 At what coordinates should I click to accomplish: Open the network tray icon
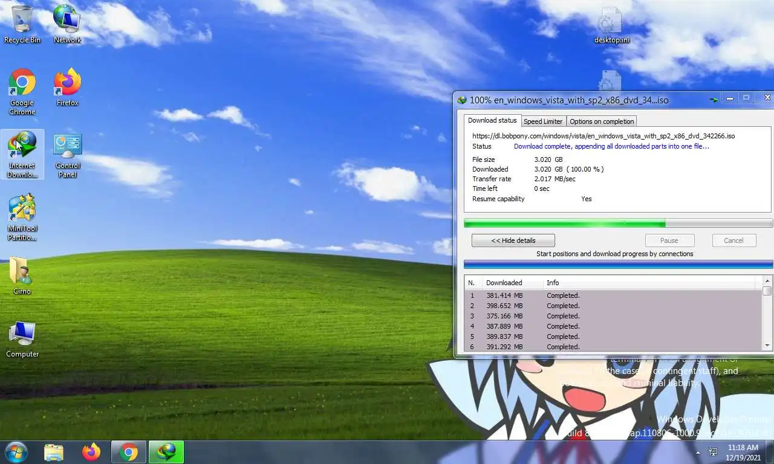[713, 453]
